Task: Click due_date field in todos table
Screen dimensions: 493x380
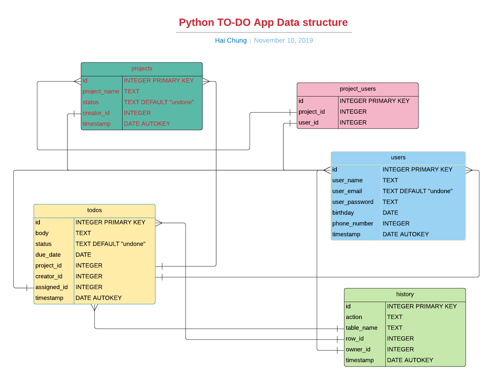Action: [x=48, y=255]
